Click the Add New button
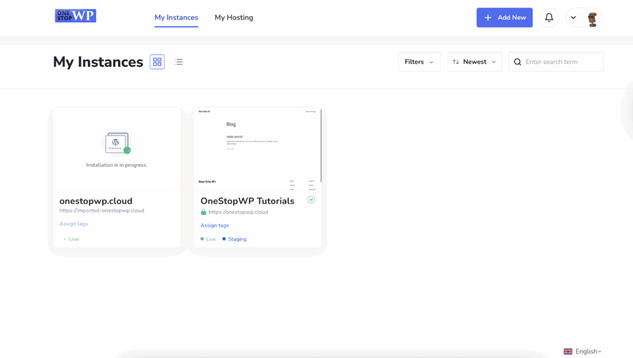This screenshot has height=358, width=633. point(504,18)
